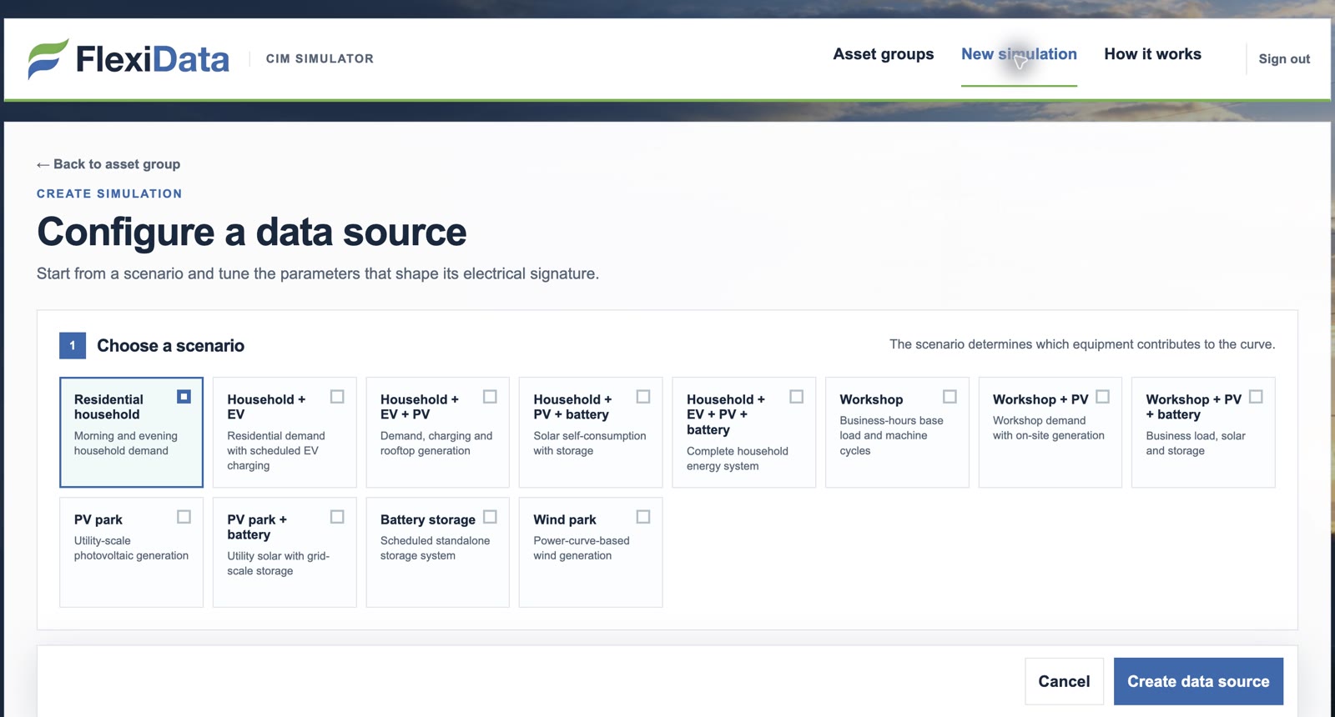This screenshot has height=717, width=1335.
Task: Click 'Scheduled standalone storage system' description
Action: [436, 549]
